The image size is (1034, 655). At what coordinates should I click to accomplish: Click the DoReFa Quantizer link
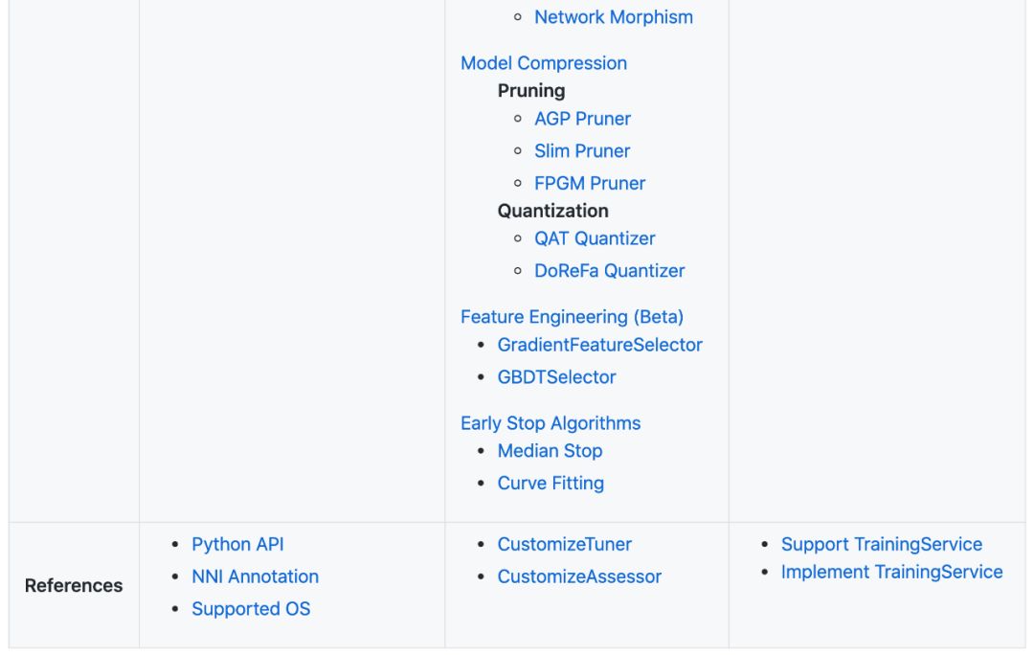[609, 271]
